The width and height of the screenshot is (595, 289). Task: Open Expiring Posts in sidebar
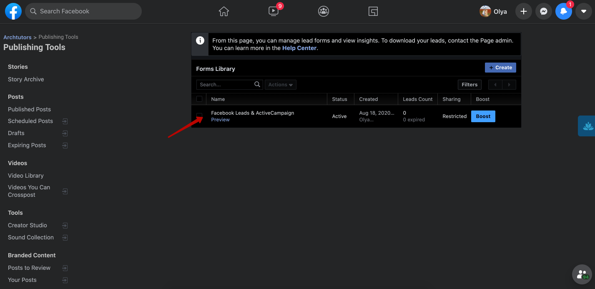click(x=27, y=145)
